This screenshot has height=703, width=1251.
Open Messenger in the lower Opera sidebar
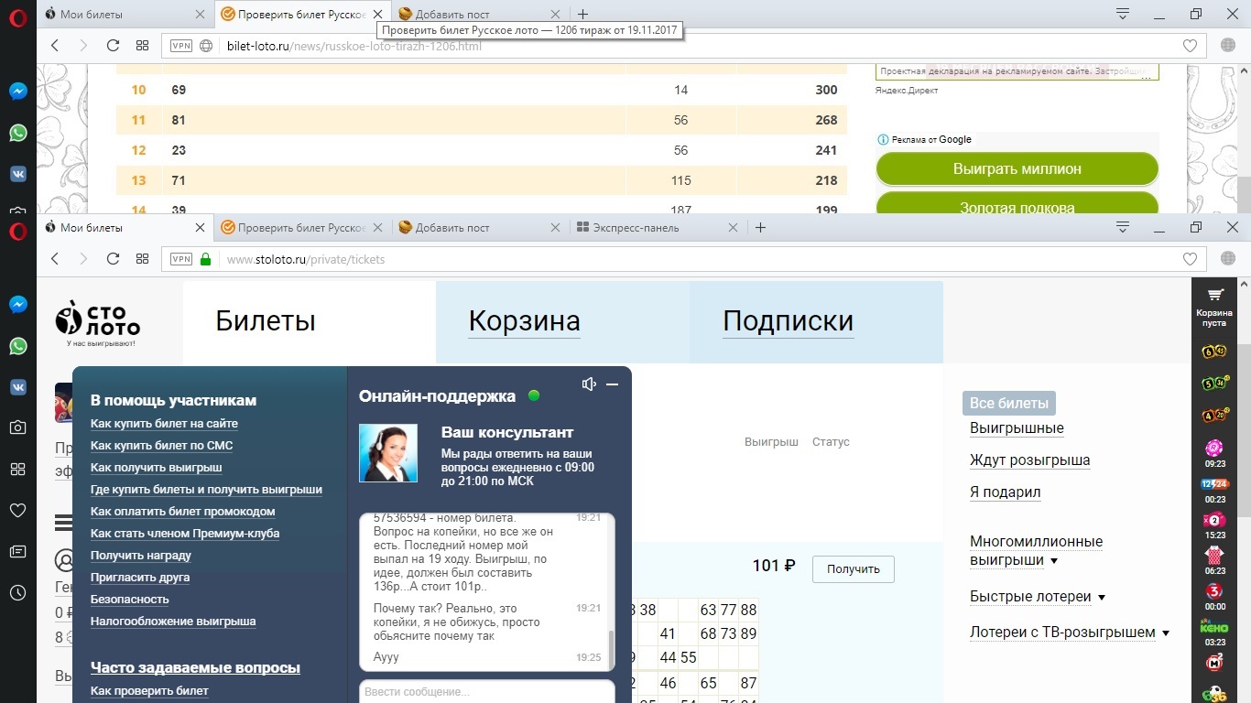coord(18,305)
